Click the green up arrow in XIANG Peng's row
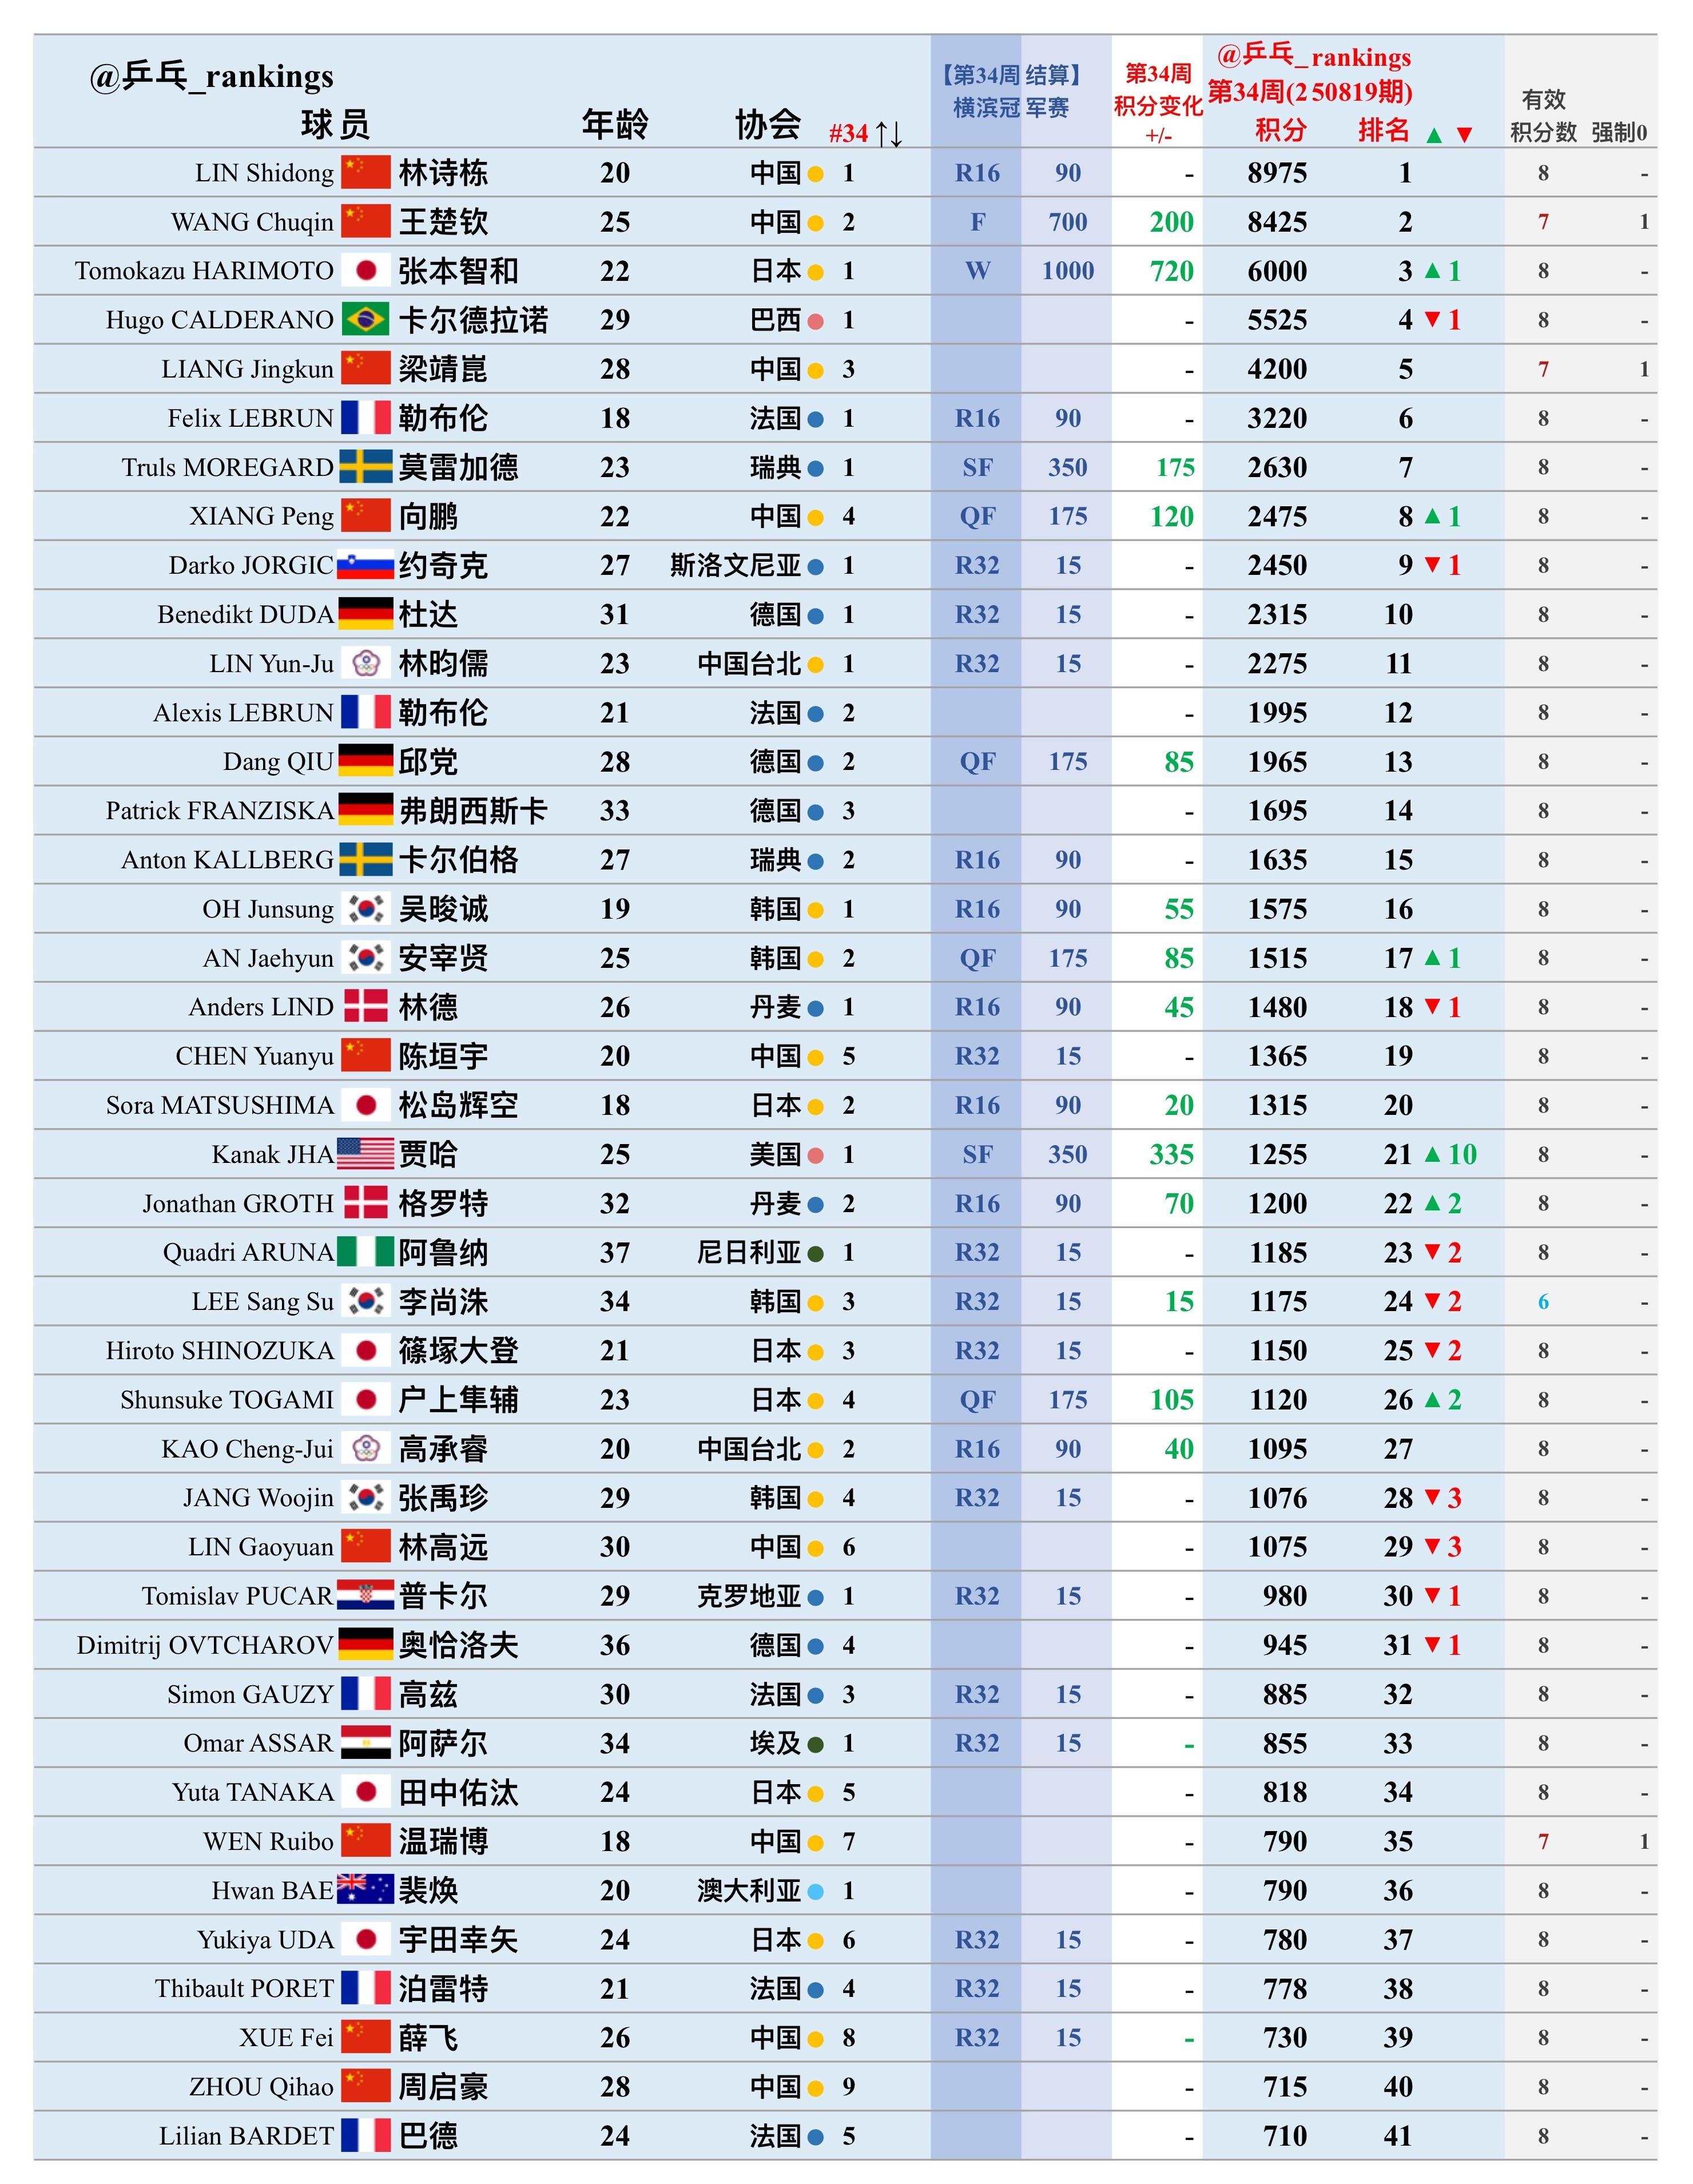The width and height of the screenshot is (1693, 2184). (x=1432, y=516)
